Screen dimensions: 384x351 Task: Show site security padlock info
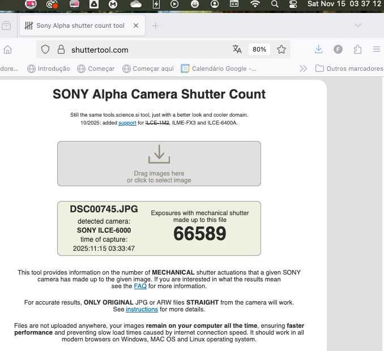click(61, 49)
